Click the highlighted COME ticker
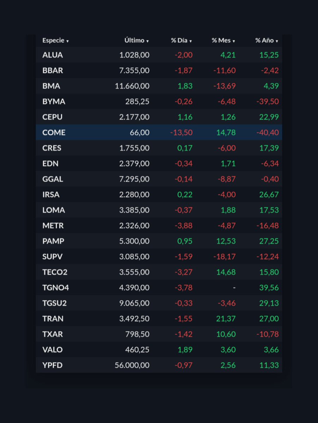Viewport: 318px width, 423px height. (x=54, y=133)
